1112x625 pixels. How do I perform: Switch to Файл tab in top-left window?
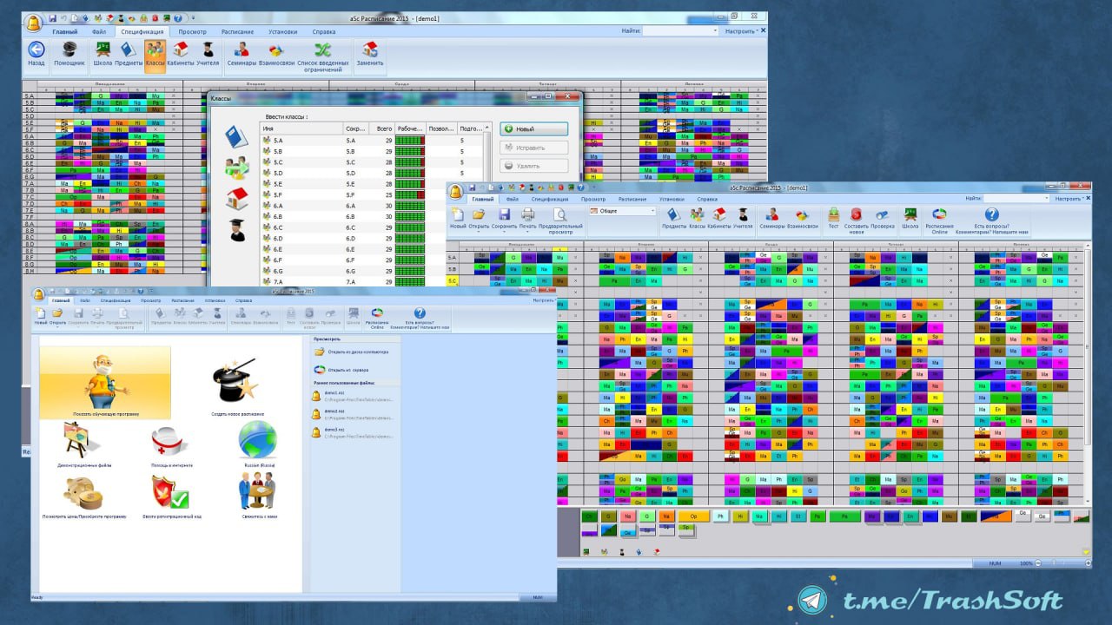(99, 31)
